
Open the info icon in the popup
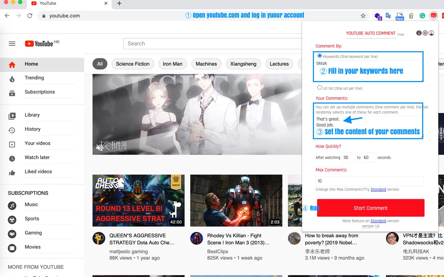(419, 33)
